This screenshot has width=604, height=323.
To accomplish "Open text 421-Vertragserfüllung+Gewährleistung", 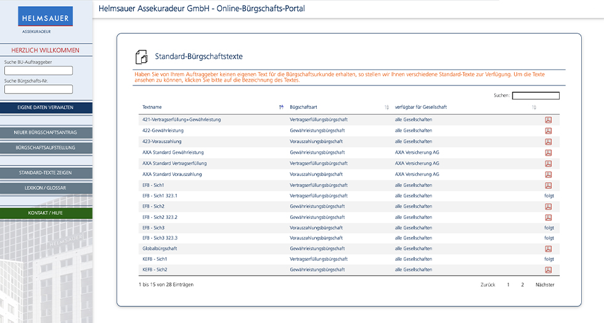I will (x=181, y=119).
